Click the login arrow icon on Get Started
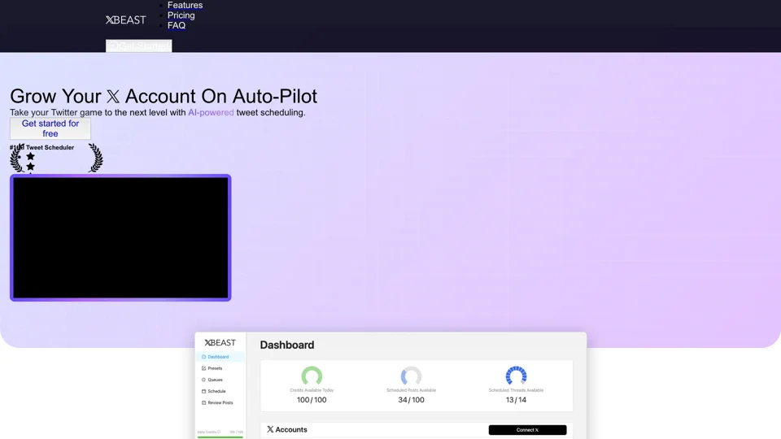Screen dimensions: 781x439 pos(113,46)
